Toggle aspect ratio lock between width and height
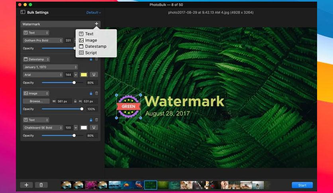 point(75,101)
